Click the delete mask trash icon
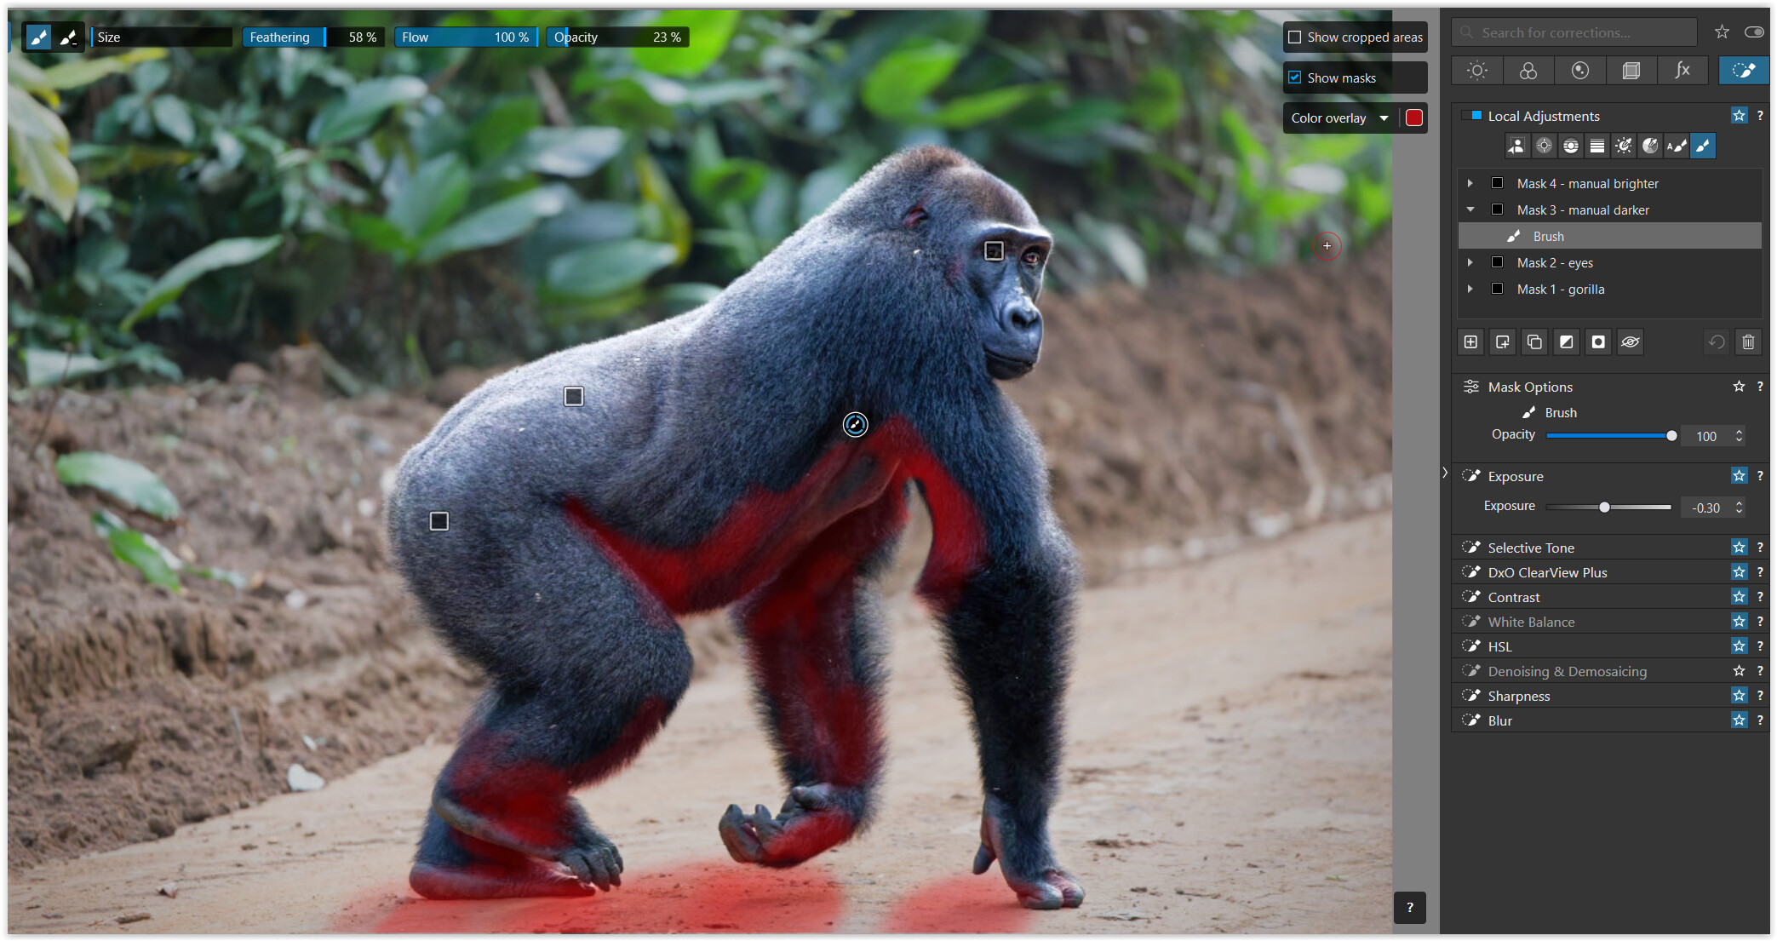This screenshot has height=941, width=1777. pos(1748,342)
